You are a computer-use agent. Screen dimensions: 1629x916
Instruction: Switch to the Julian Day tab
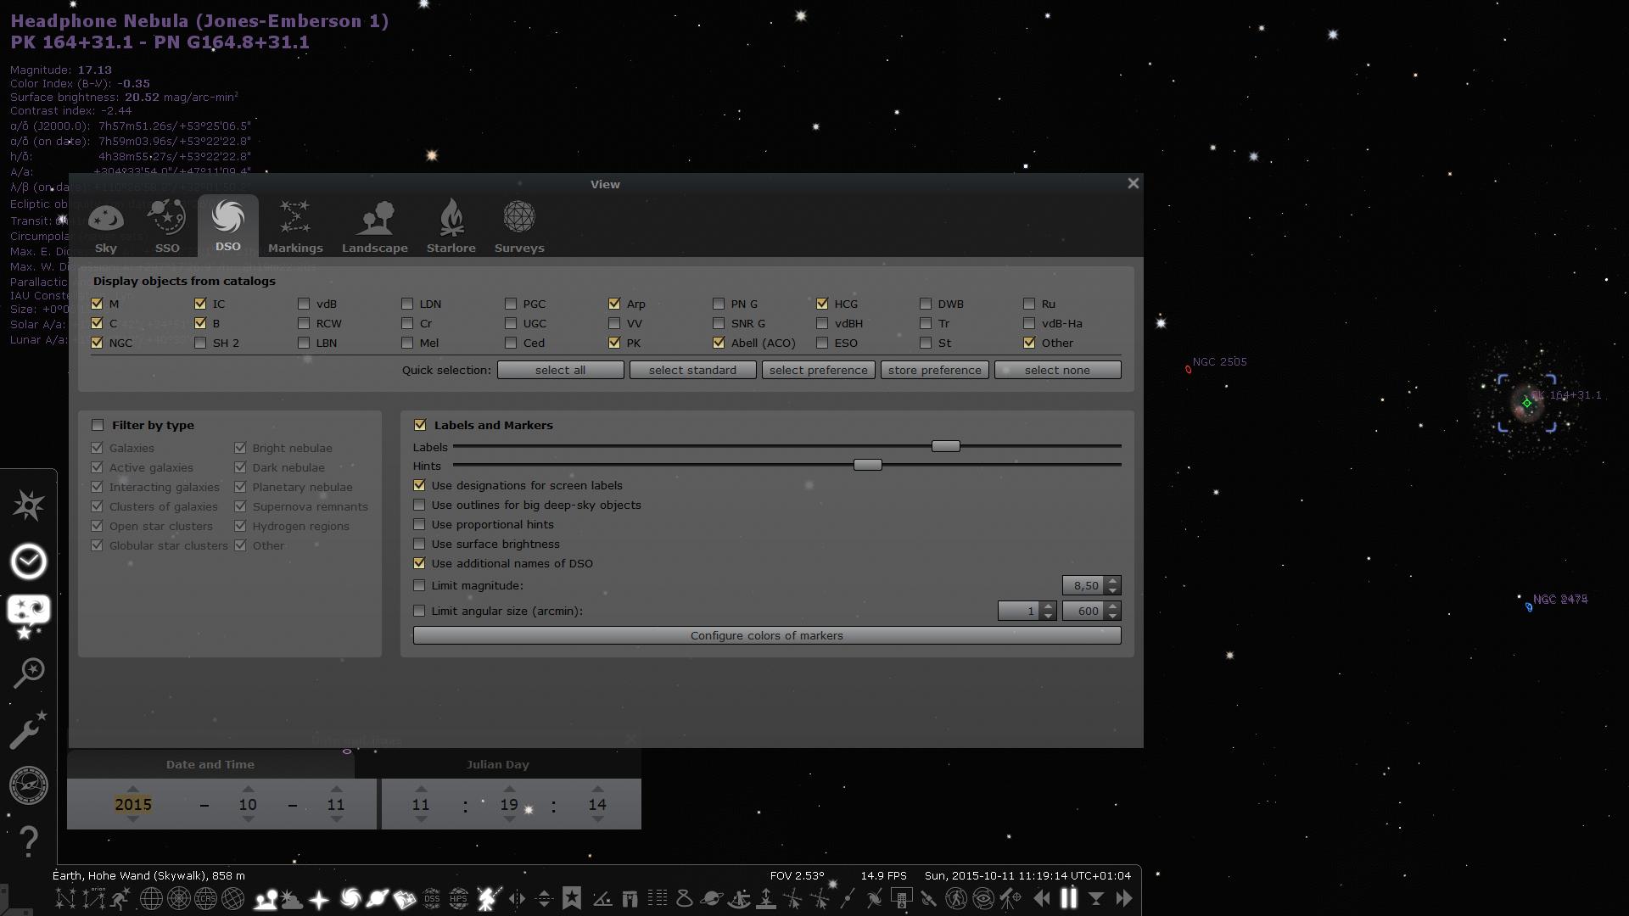pos(499,764)
